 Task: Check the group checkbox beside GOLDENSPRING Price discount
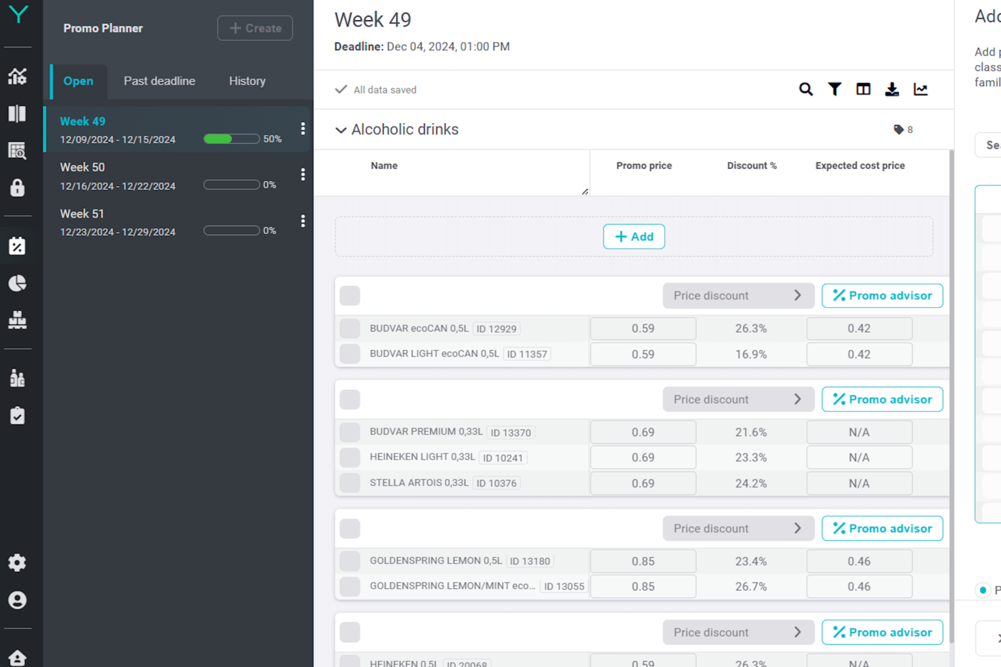tap(349, 528)
